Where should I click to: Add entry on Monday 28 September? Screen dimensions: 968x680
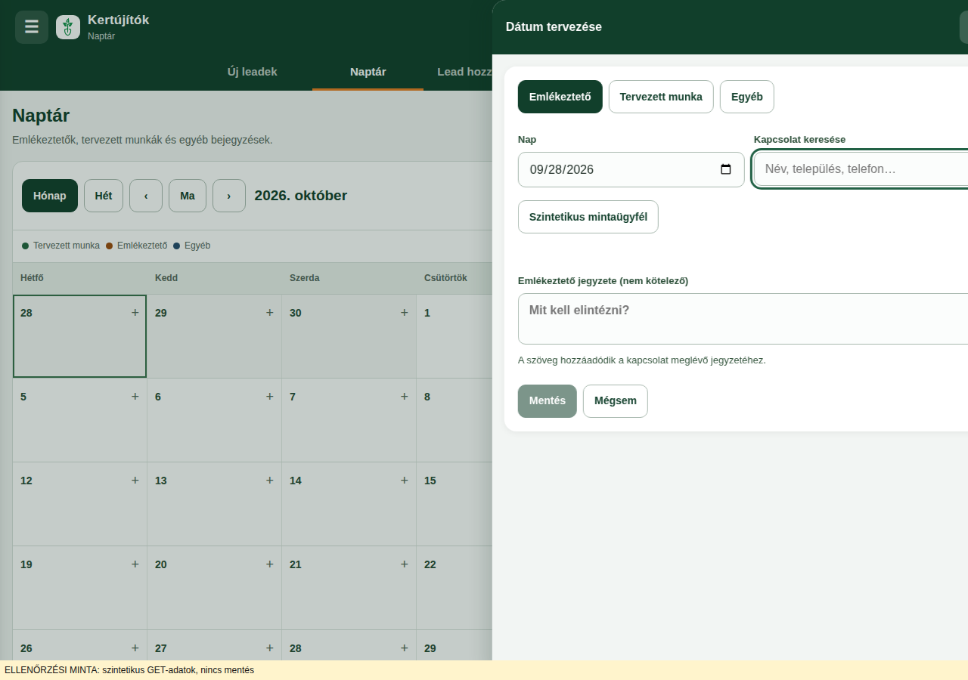coord(135,312)
